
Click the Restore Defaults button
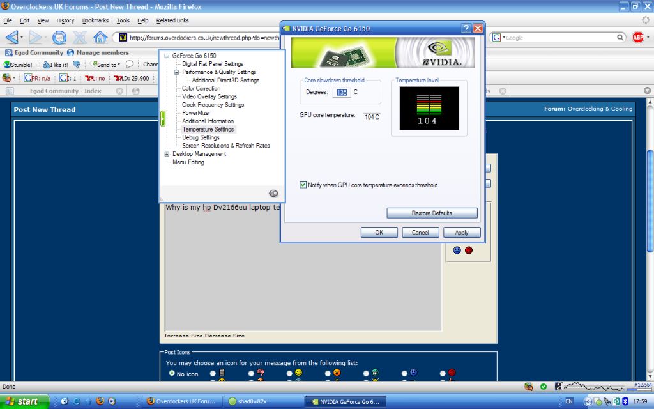[x=432, y=213]
